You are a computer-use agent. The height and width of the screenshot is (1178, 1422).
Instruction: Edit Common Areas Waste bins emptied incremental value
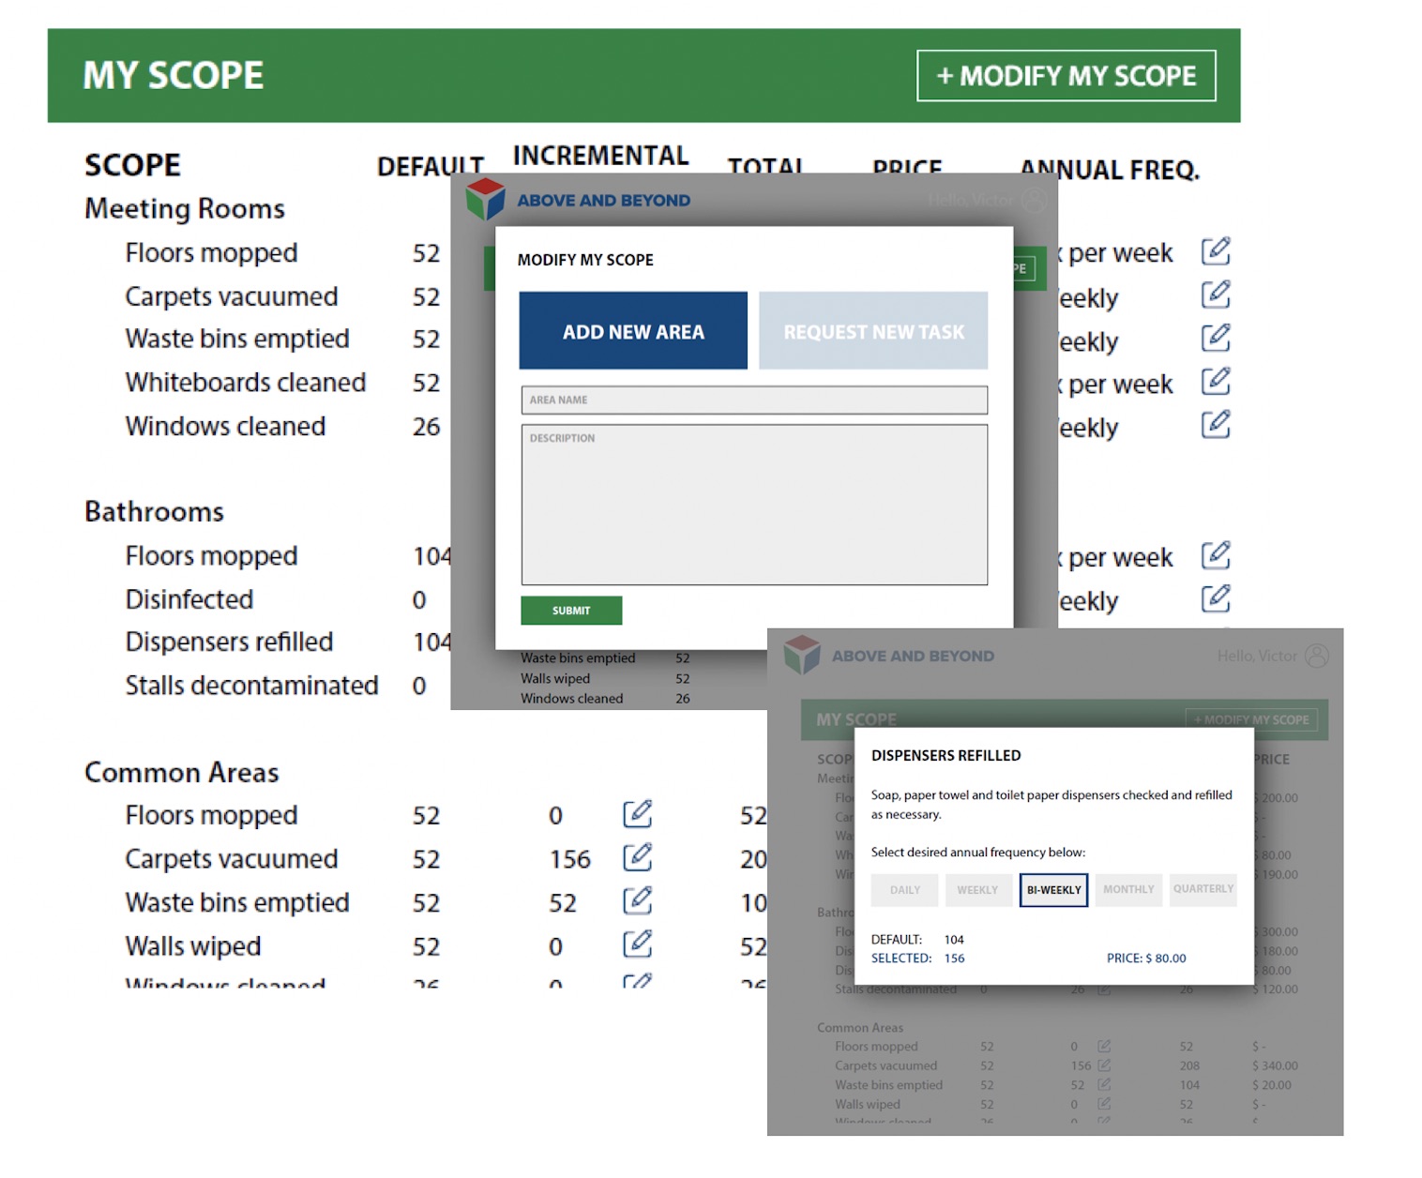pos(637,901)
